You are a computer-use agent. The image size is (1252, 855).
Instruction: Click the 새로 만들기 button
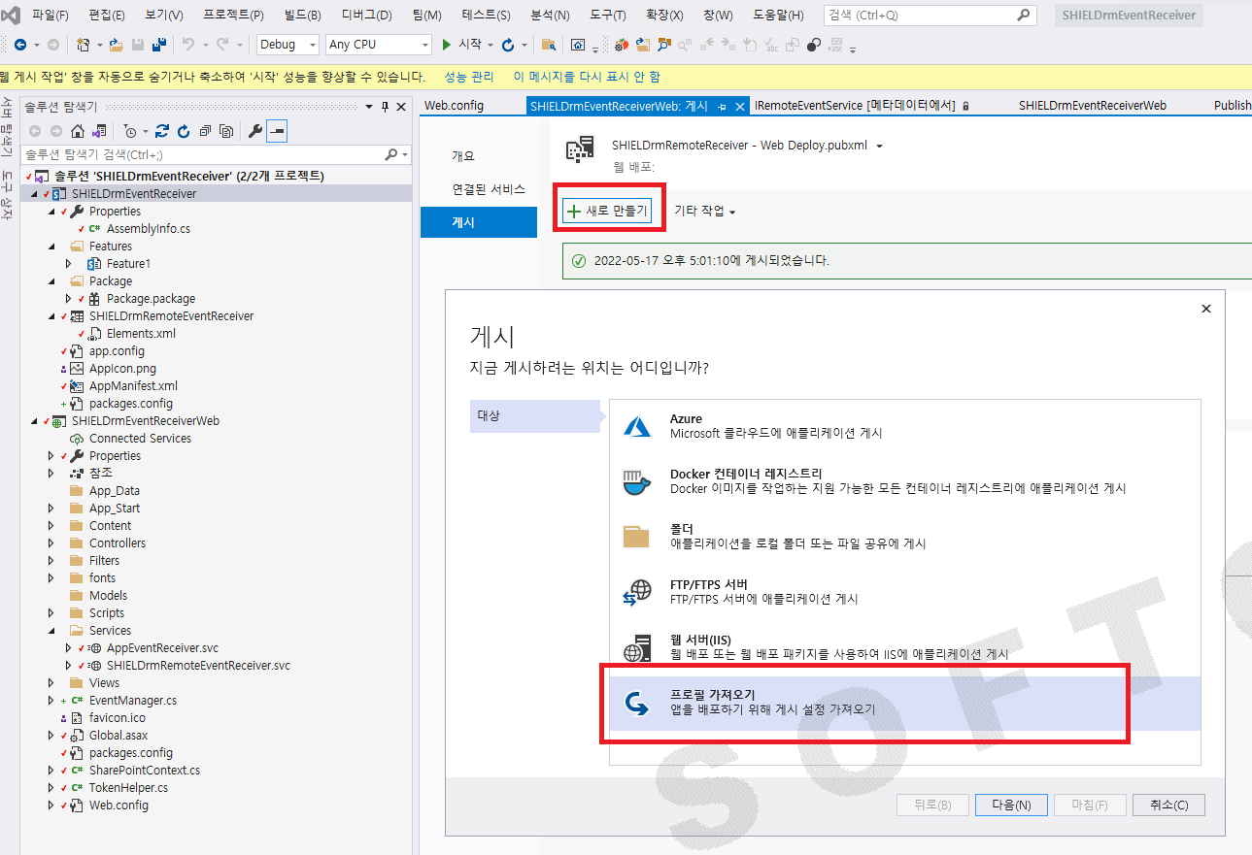[609, 211]
